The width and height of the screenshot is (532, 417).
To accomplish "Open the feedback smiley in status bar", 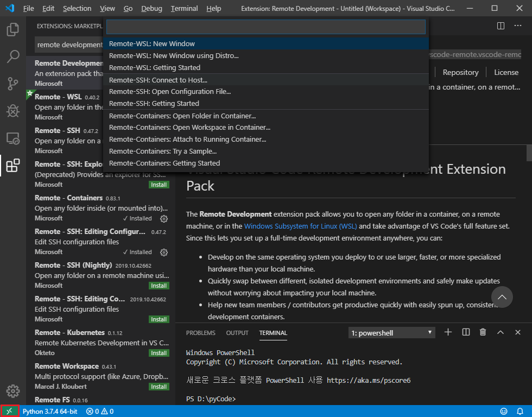I will pos(504,411).
